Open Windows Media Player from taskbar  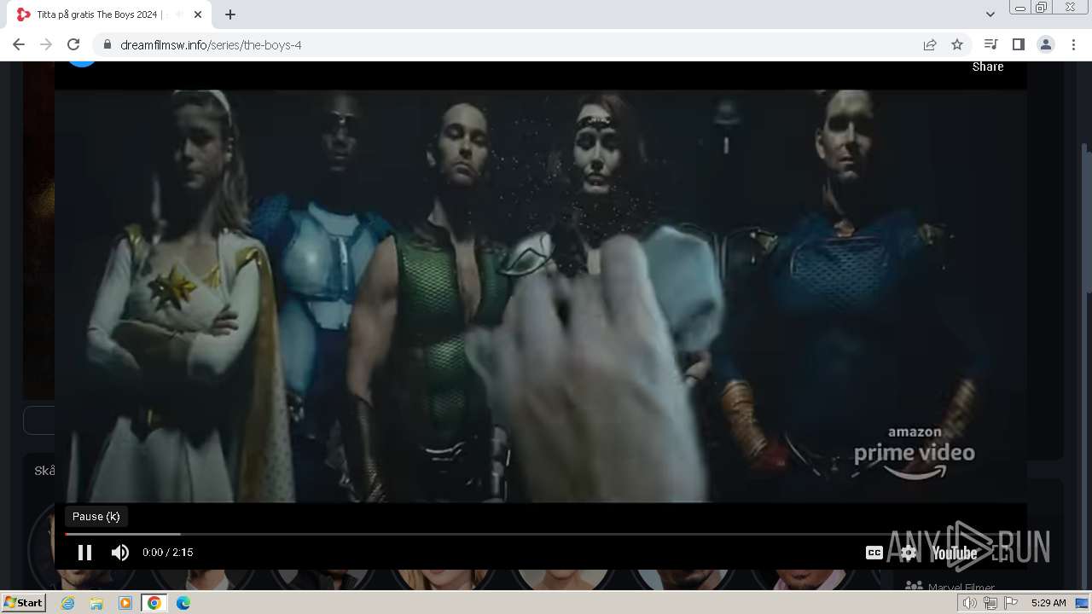click(x=125, y=603)
